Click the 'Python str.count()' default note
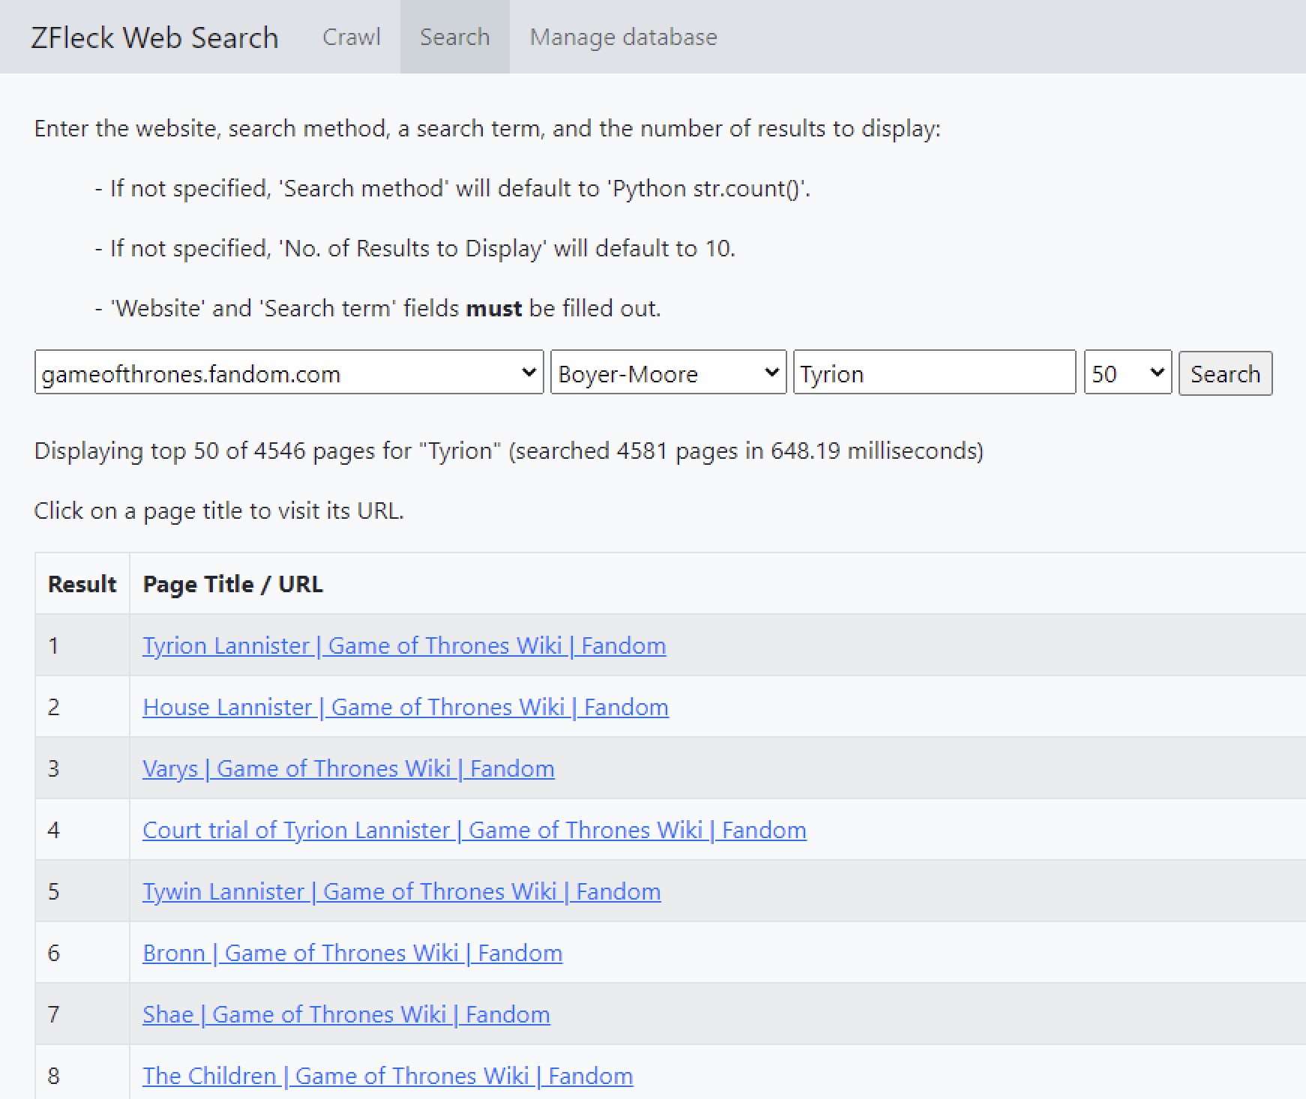This screenshot has width=1306, height=1099. pos(453,188)
